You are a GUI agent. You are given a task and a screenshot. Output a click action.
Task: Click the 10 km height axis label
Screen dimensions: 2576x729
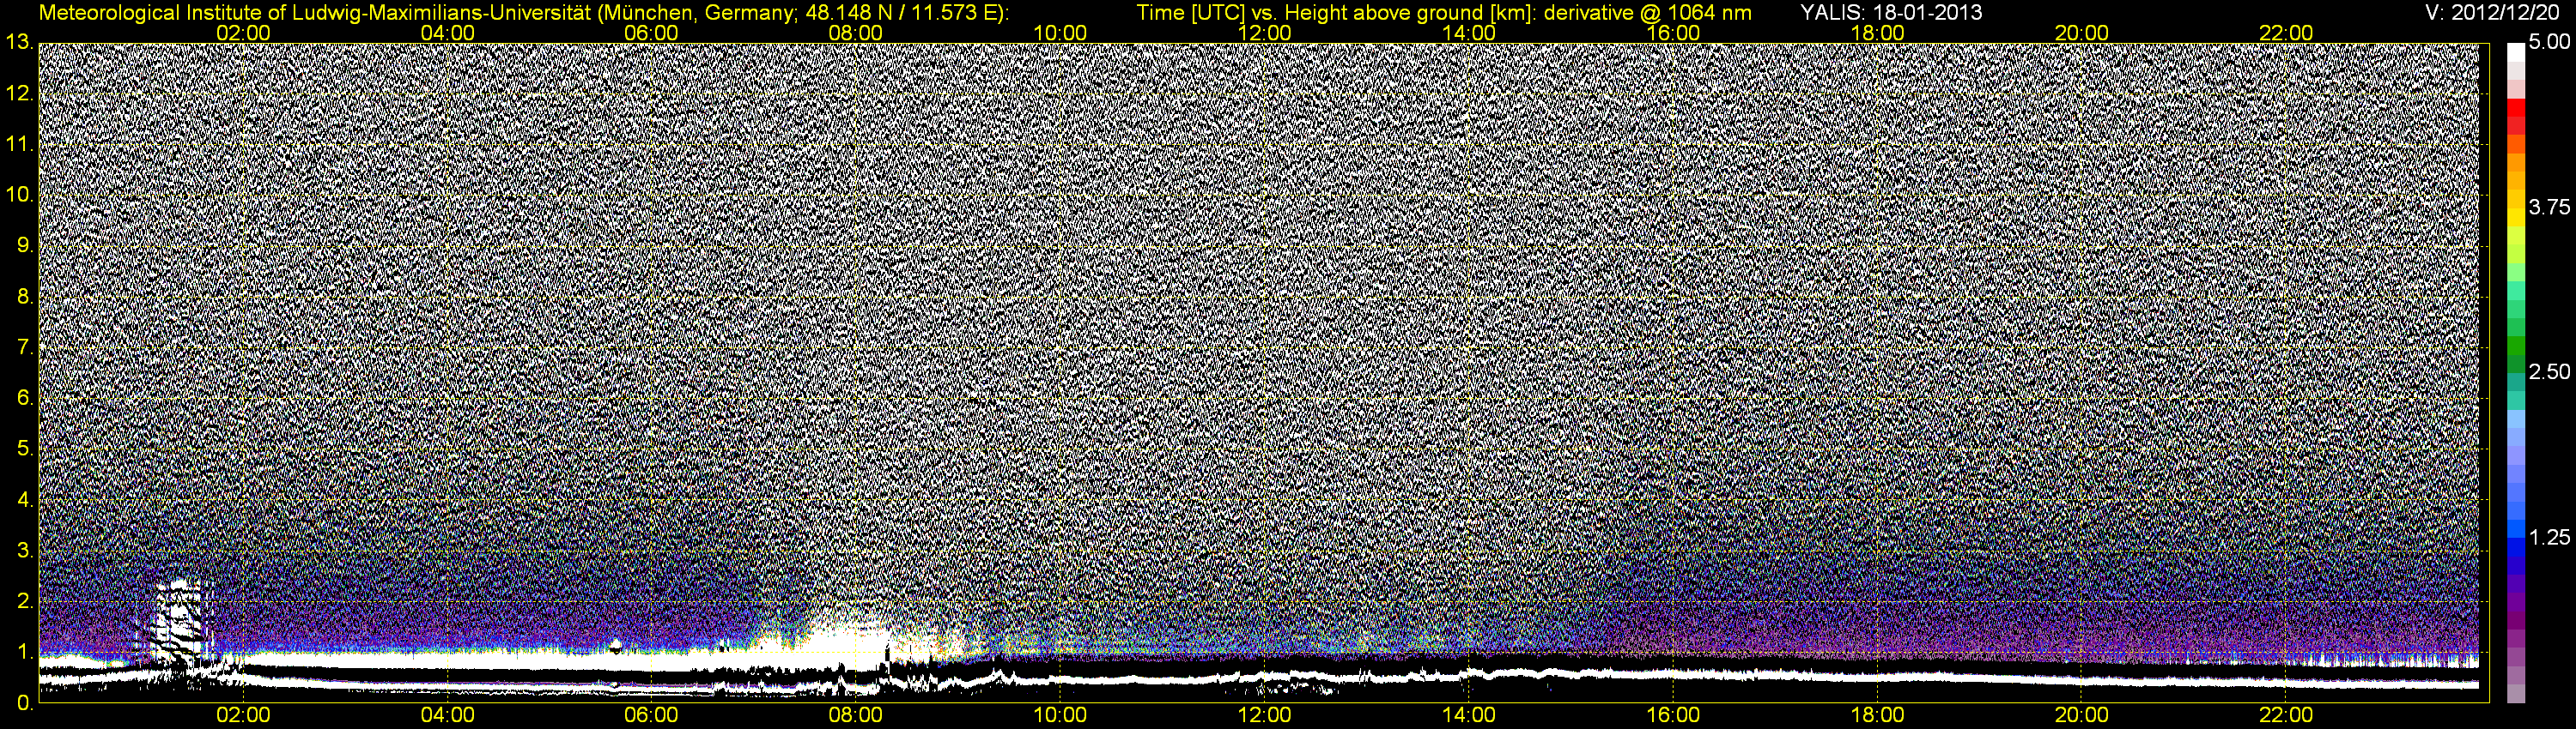click(19, 195)
